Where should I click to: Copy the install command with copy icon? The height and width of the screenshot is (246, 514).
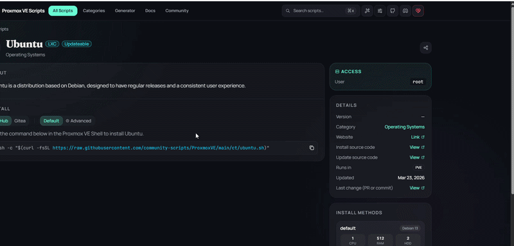(x=312, y=148)
